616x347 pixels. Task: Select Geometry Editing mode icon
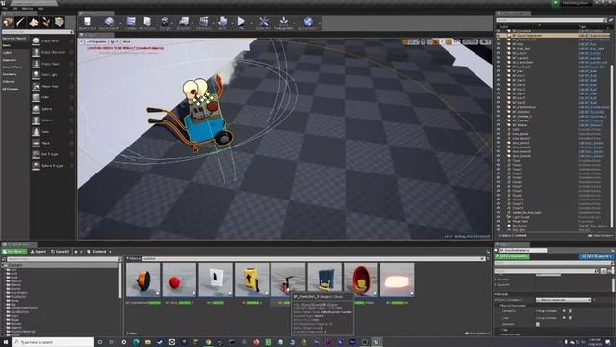tap(59, 22)
